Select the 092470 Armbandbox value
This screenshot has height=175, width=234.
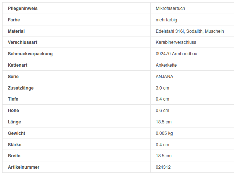[x=176, y=54]
